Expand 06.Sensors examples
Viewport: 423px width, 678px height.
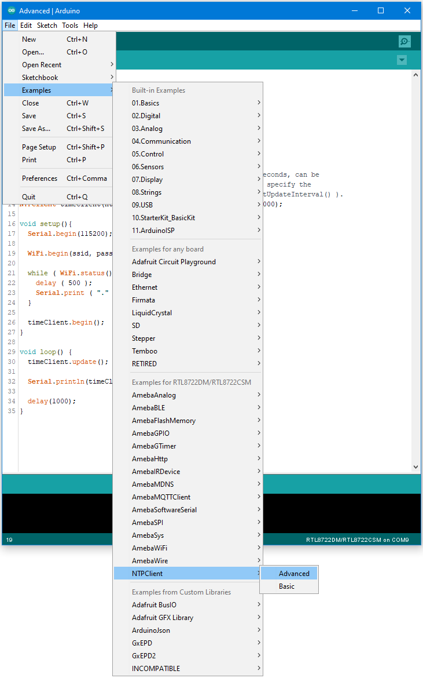point(187,167)
